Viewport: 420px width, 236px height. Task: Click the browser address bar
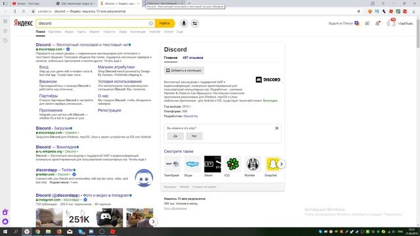click(196, 12)
